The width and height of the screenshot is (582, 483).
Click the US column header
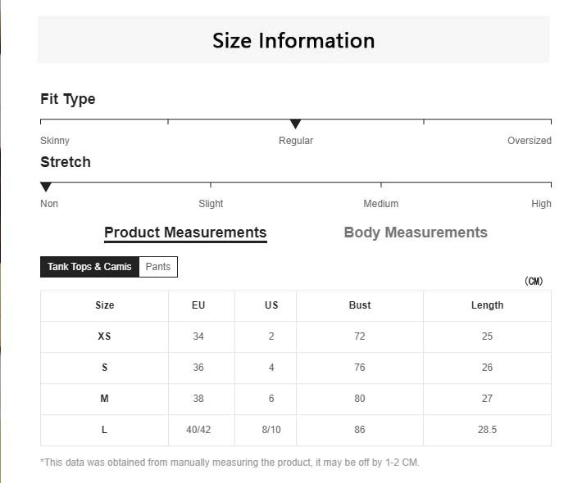click(271, 305)
